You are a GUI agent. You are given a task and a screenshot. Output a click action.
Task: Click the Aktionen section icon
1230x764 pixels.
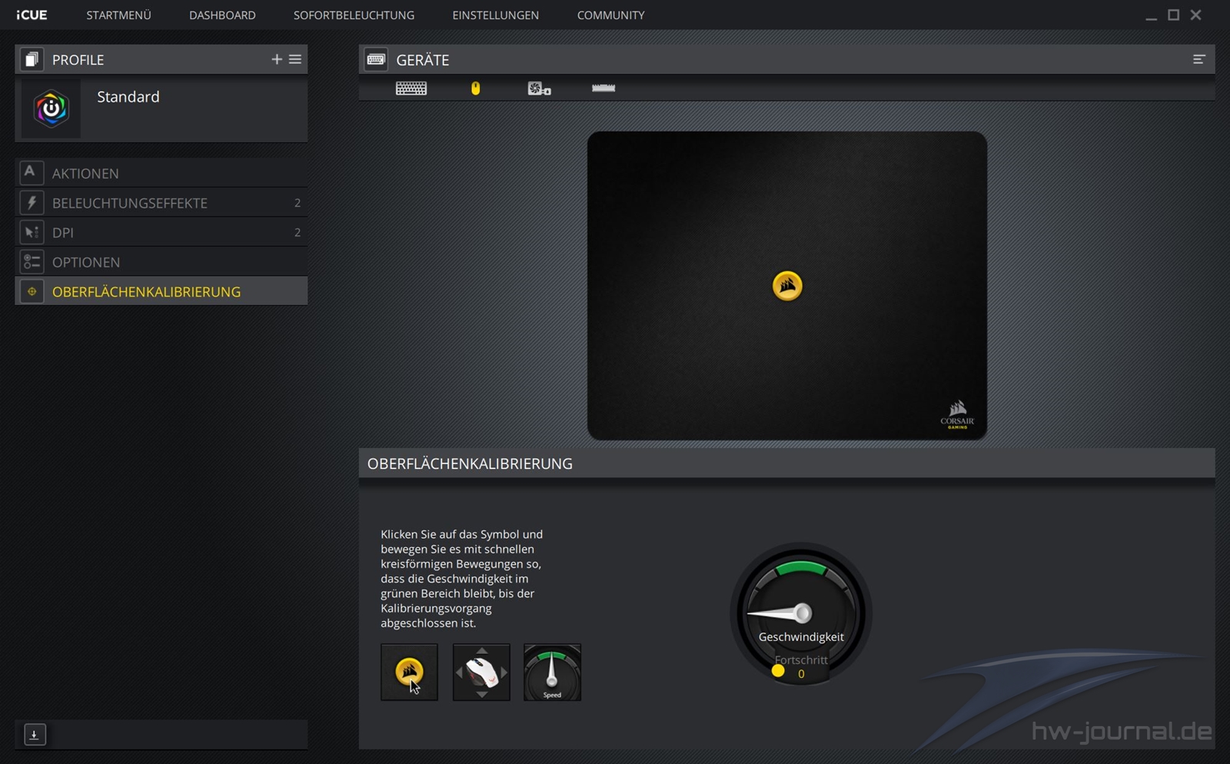point(31,173)
